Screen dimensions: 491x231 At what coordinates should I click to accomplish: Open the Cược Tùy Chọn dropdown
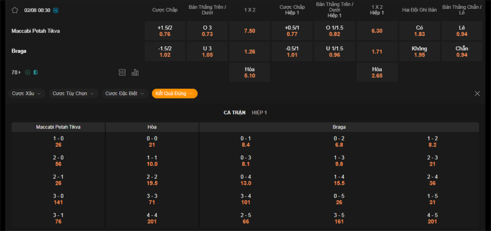pyautogui.click(x=74, y=94)
